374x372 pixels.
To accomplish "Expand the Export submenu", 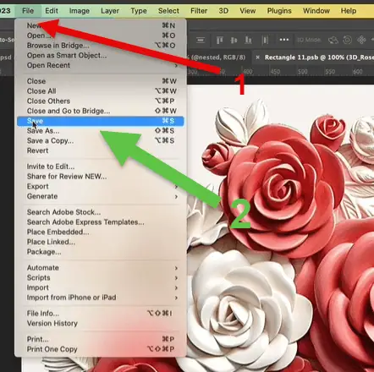I will pos(101,187).
